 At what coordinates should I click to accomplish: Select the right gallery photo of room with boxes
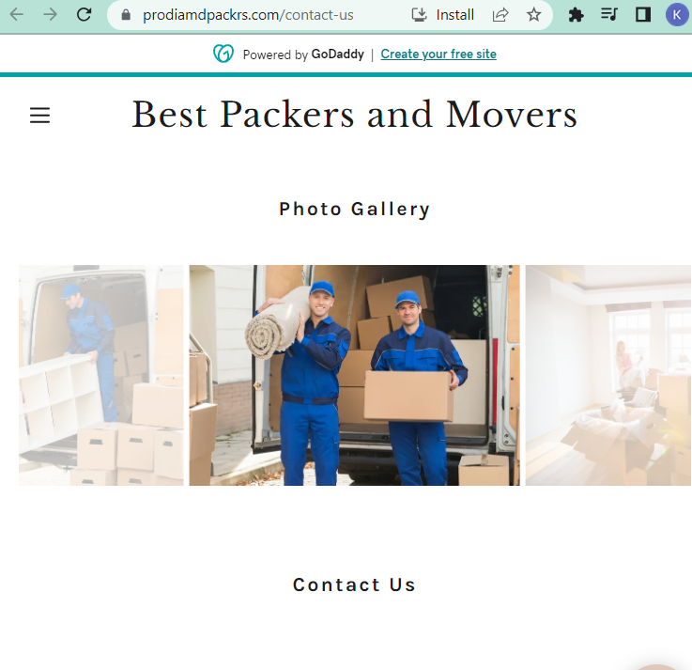(x=608, y=375)
